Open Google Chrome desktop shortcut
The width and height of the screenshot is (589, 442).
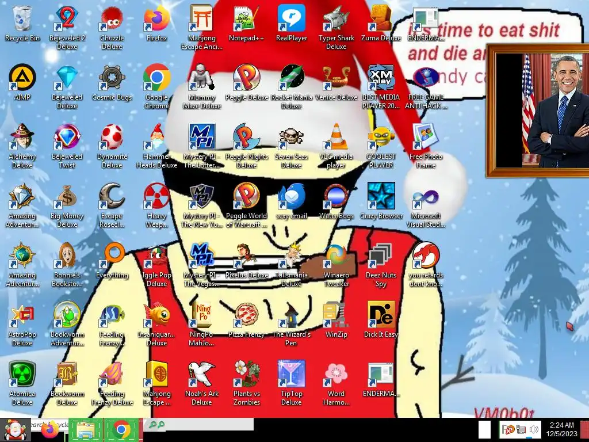tap(156, 87)
